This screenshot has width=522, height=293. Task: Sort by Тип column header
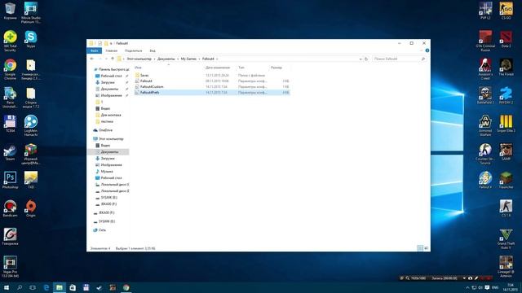coord(241,68)
